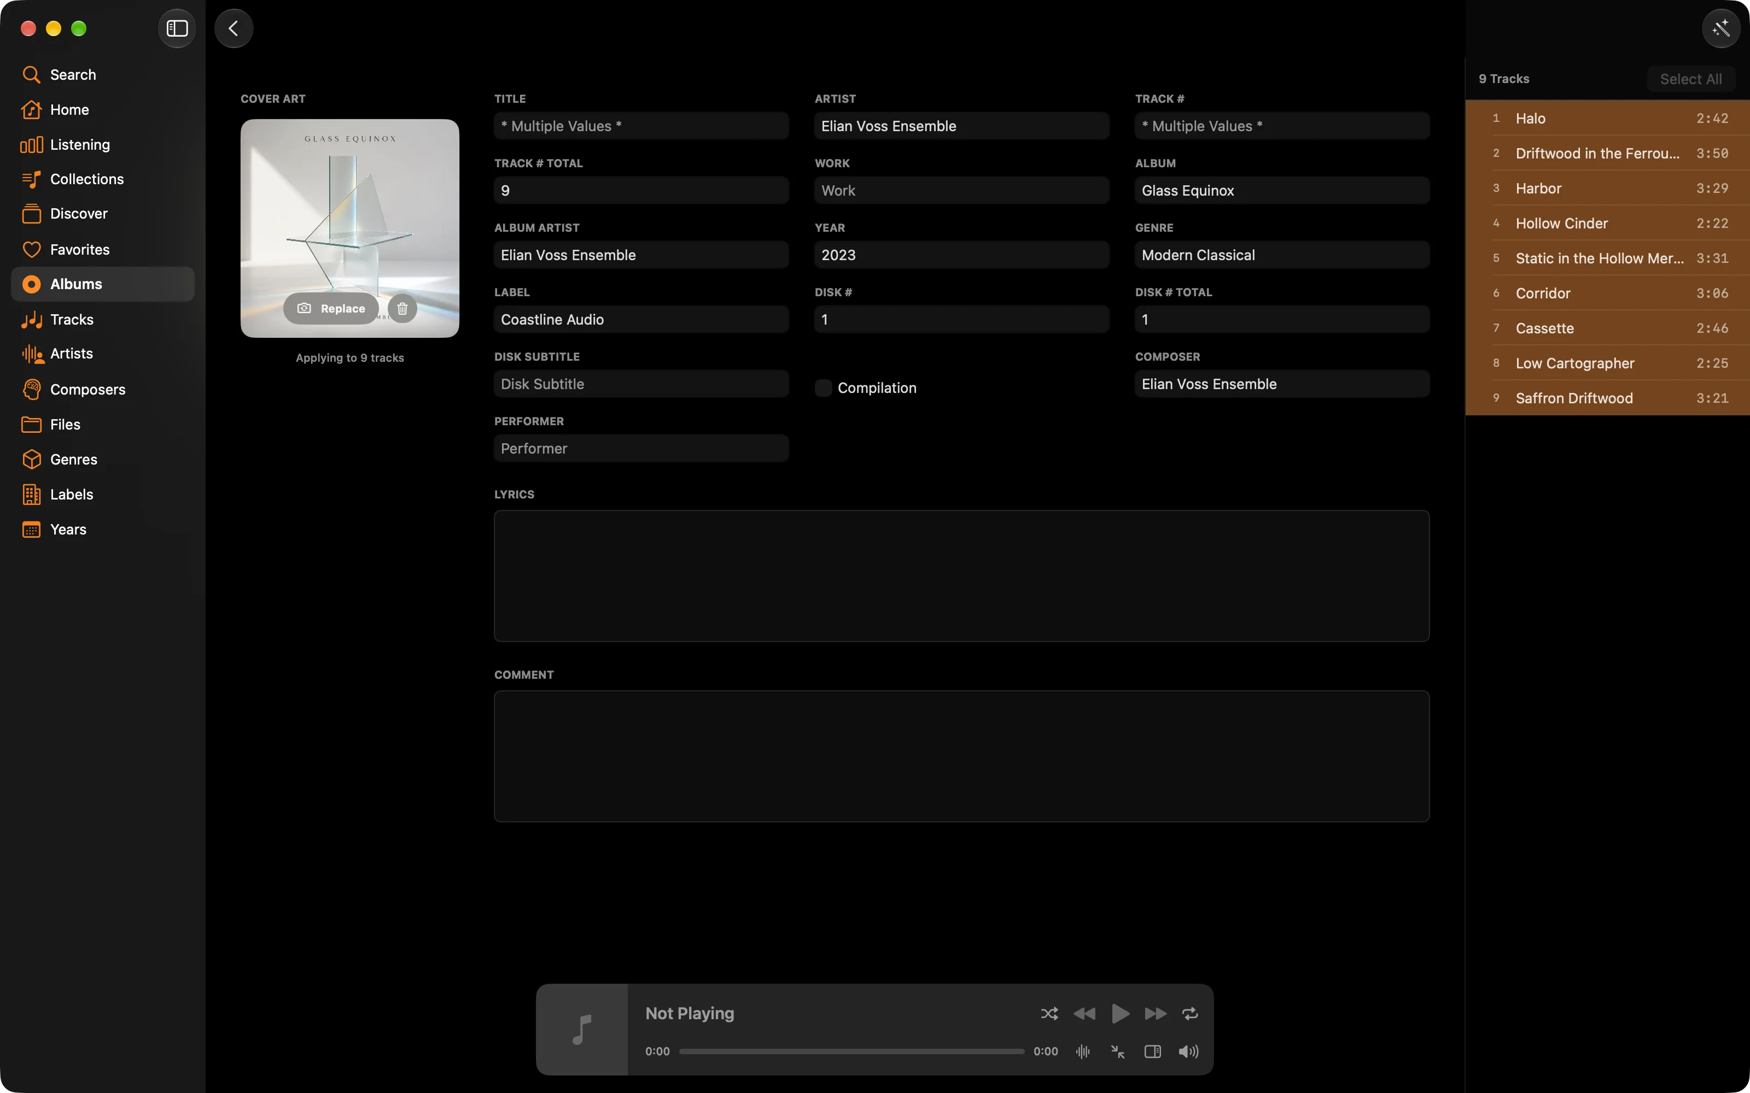Click the playback progress slider
Viewport: 1750px width, 1093px height.
851,1051
